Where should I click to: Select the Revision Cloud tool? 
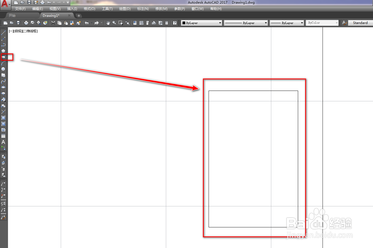point(3,75)
